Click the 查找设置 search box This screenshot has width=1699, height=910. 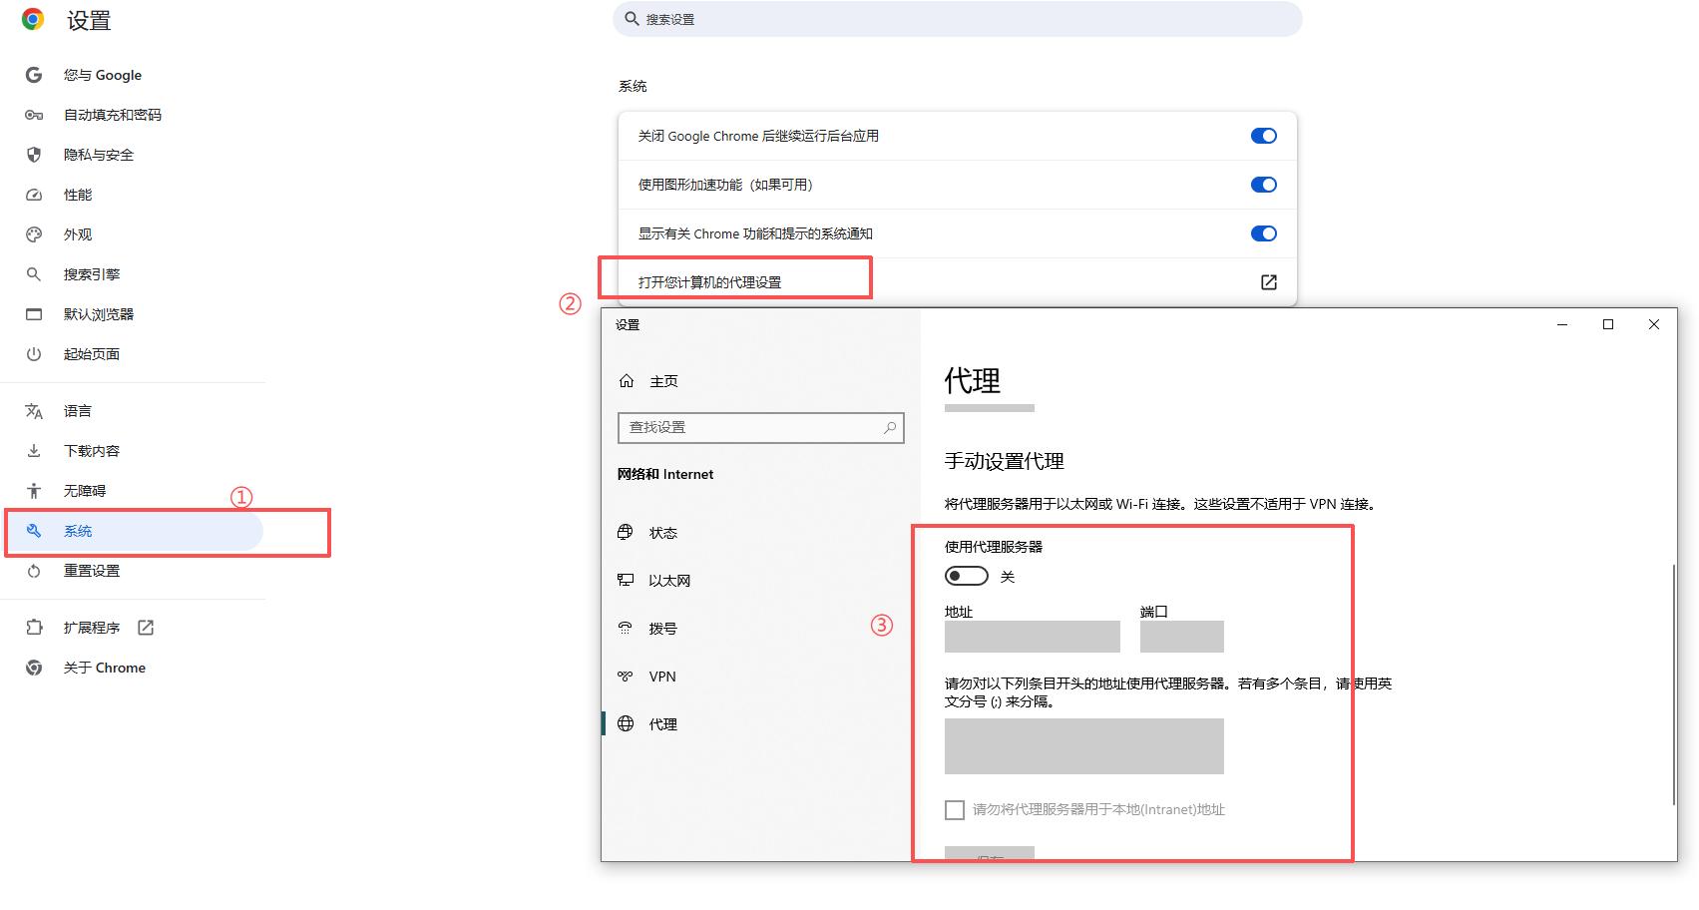coord(760,427)
